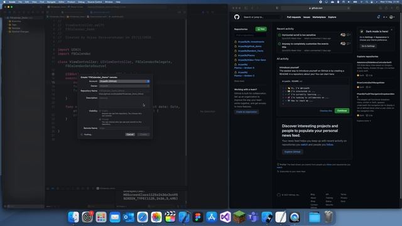Open Xcode from the Dock
The height and width of the screenshot is (226, 402).
pyautogui.click(x=184, y=217)
